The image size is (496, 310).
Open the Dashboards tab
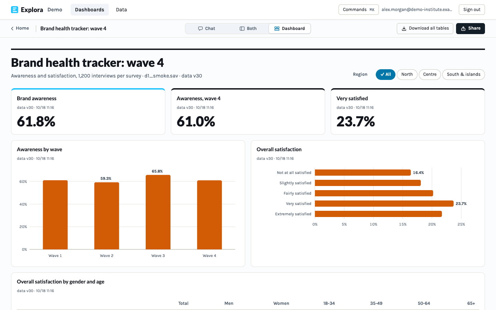click(x=90, y=10)
